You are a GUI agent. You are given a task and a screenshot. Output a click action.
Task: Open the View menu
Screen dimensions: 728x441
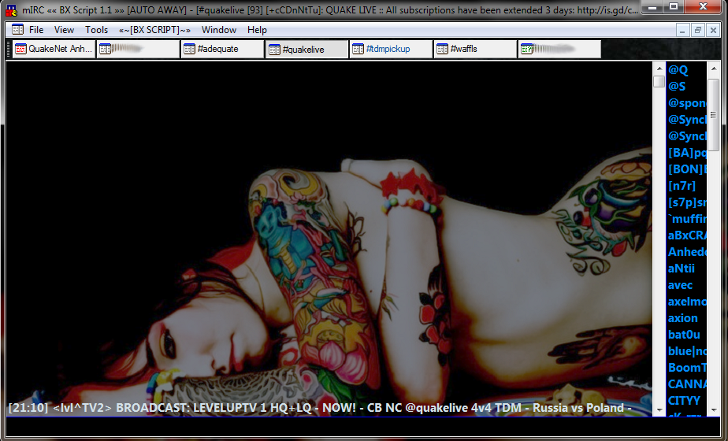pos(64,30)
